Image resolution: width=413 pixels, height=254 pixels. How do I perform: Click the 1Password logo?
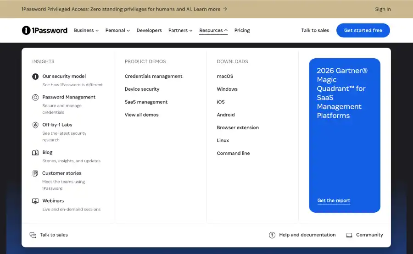[x=45, y=30]
